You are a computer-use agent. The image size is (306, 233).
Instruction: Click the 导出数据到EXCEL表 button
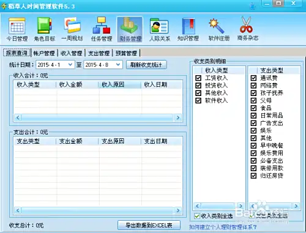[149, 225]
